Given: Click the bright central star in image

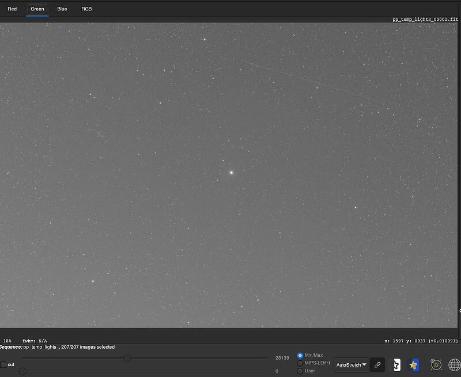Looking at the screenshot, I should 231,172.
